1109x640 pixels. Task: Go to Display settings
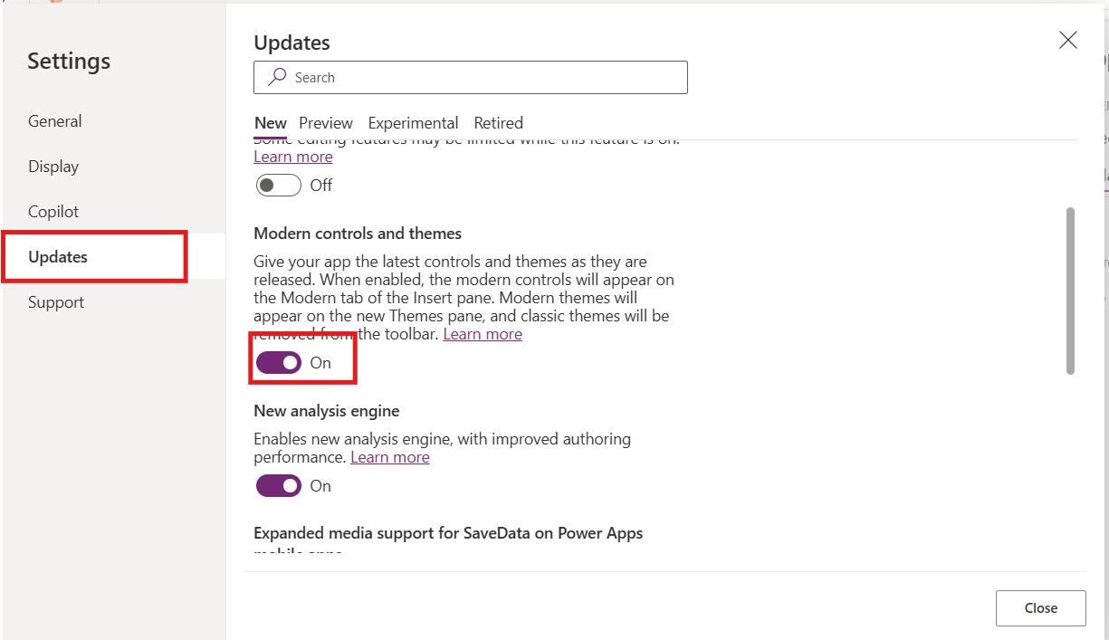coord(53,167)
